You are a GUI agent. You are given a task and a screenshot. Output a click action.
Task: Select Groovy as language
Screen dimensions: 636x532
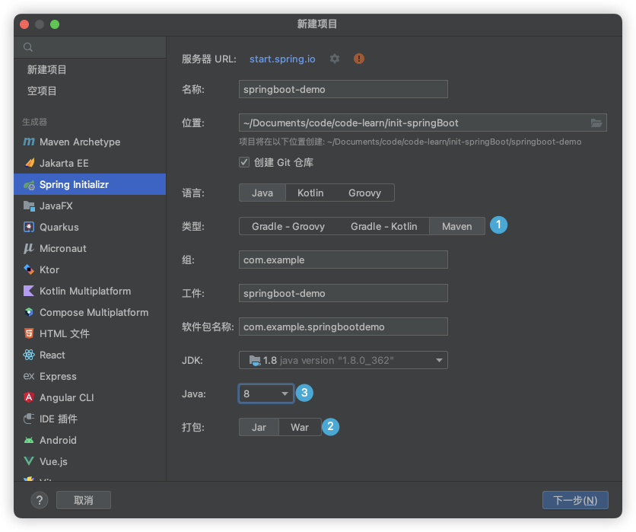point(364,193)
